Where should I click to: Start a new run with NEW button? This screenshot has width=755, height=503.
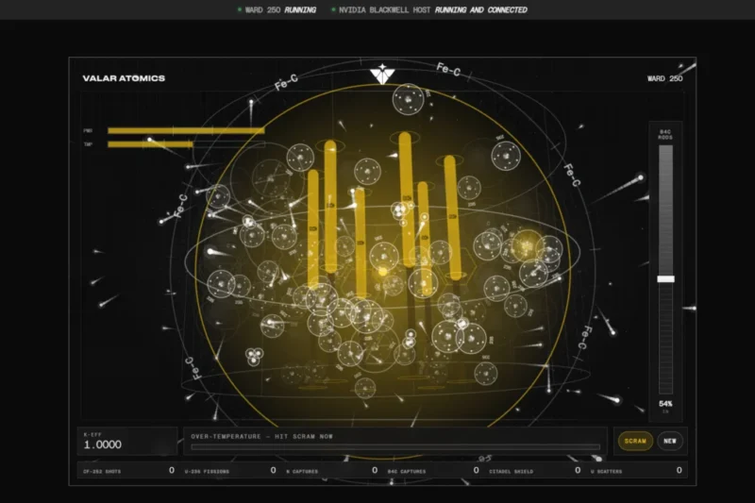tap(670, 441)
